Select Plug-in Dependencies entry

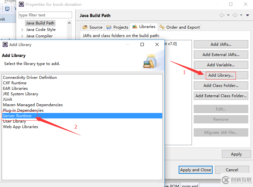click(82, 110)
